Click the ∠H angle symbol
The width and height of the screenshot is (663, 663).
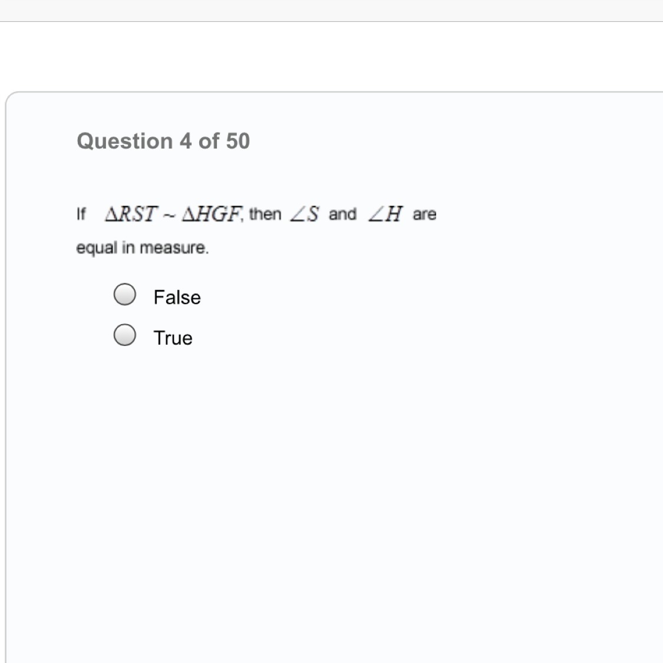pyautogui.click(x=385, y=214)
